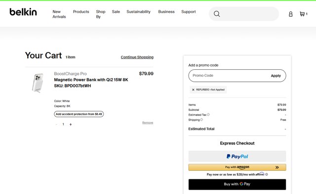Click the Shipping info icon

pyautogui.click(x=201, y=120)
